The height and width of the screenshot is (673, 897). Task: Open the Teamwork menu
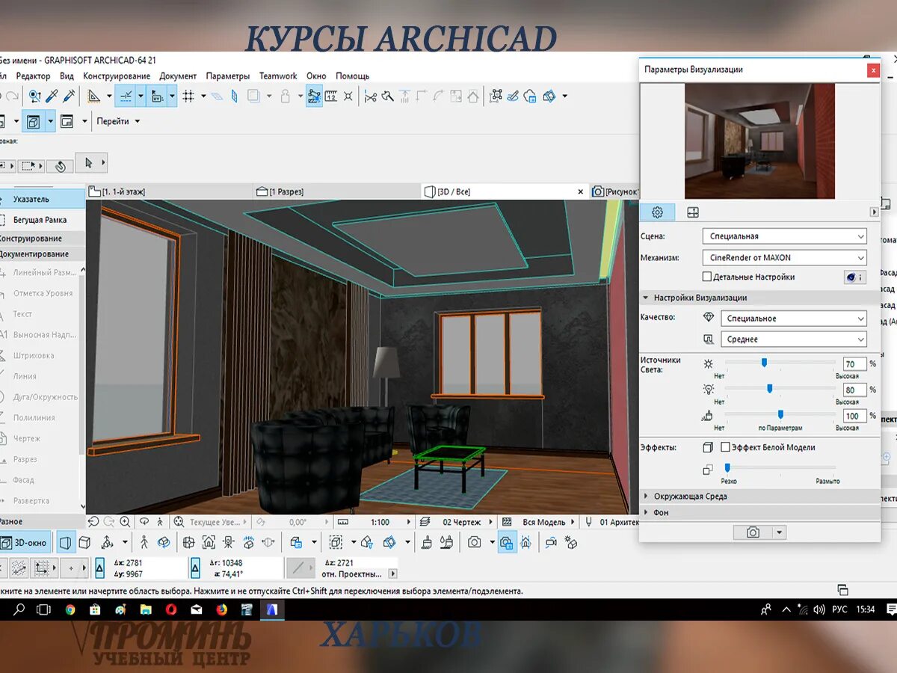(278, 76)
